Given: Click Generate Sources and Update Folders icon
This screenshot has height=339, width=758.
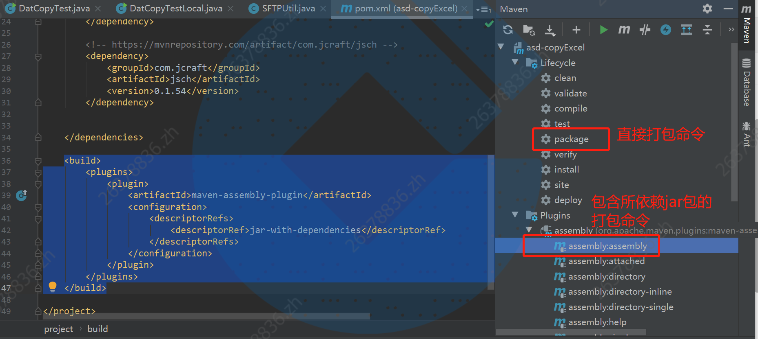Looking at the screenshot, I should (529, 30).
